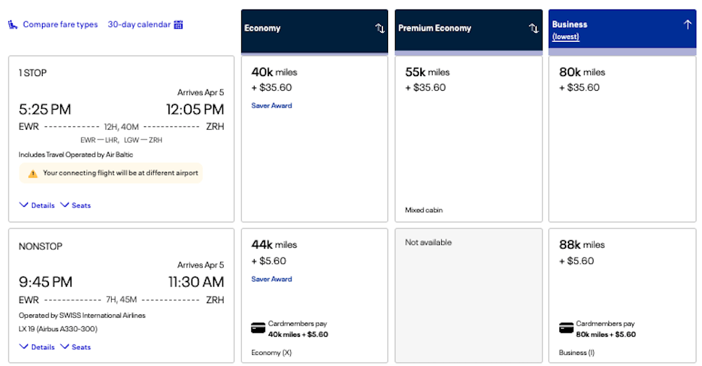Open the 30-day calendar link
This screenshot has width=702, height=366.
coord(139,24)
